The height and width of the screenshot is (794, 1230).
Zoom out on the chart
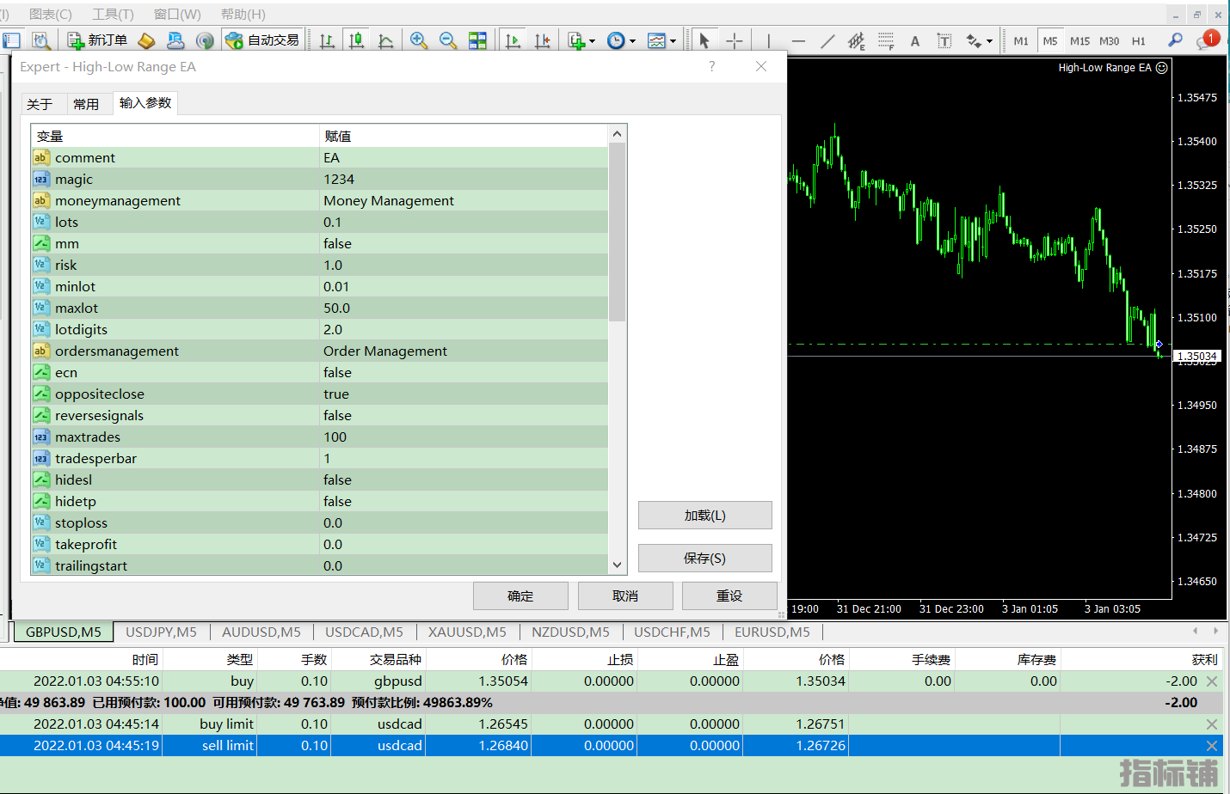pos(448,40)
